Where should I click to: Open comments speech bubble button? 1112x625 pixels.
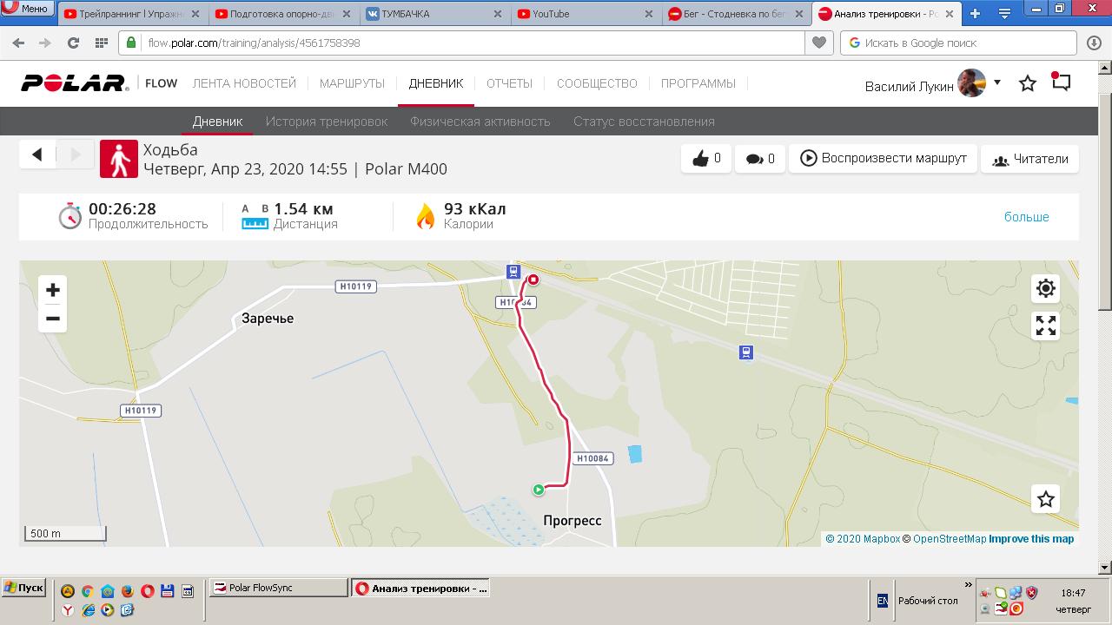pos(760,159)
